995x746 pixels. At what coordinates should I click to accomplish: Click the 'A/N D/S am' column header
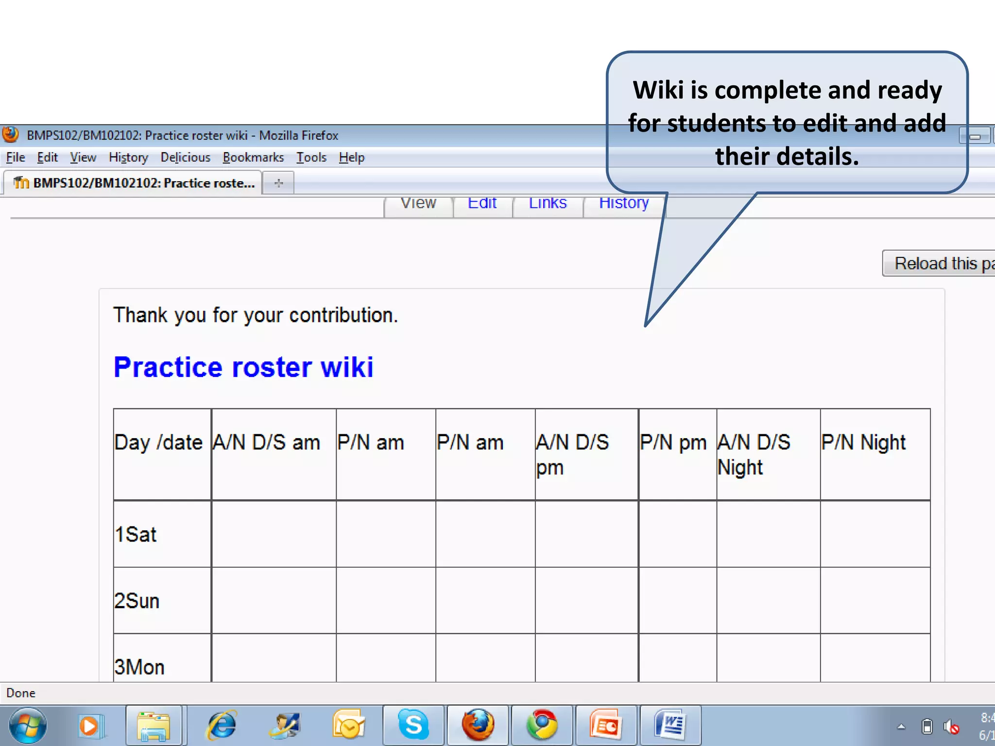274,454
